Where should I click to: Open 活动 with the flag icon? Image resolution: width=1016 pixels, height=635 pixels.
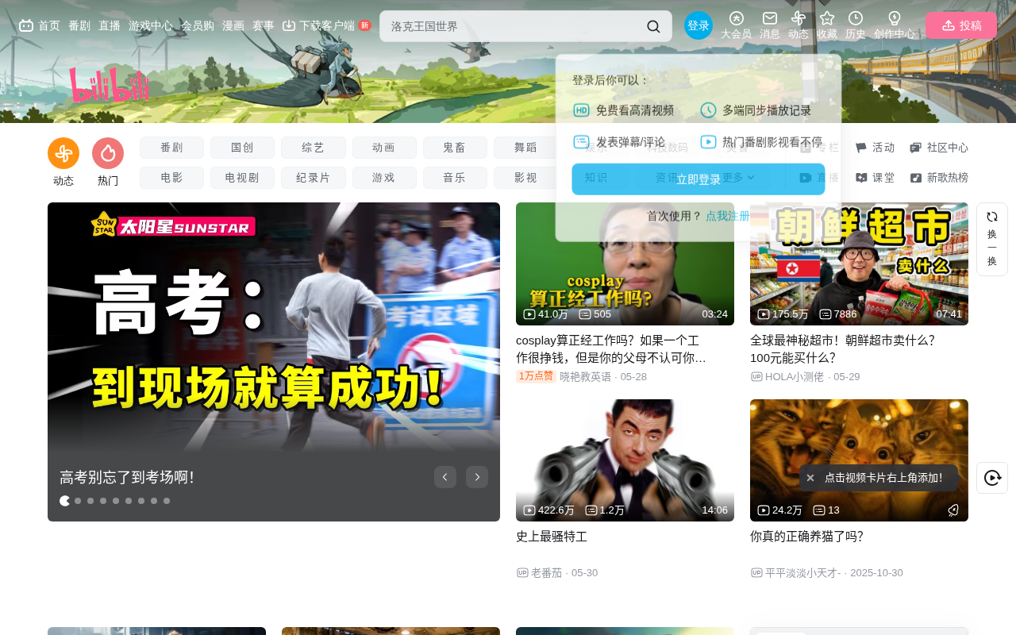point(875,148)
